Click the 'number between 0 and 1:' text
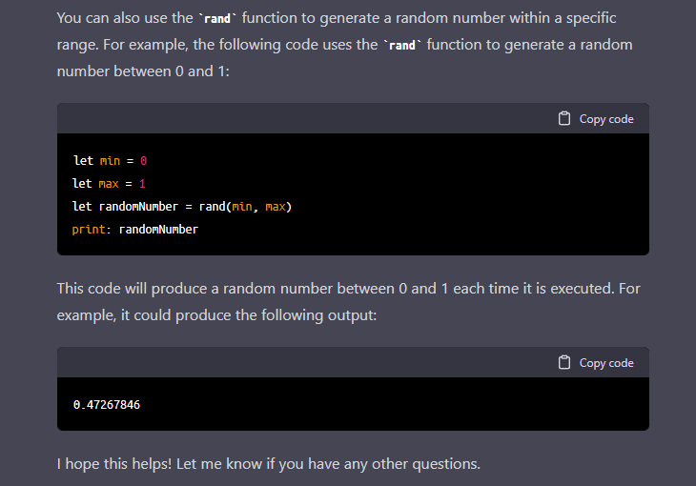Image resolution: width=696 pixels, height=486 pixels. coord(143,71)
